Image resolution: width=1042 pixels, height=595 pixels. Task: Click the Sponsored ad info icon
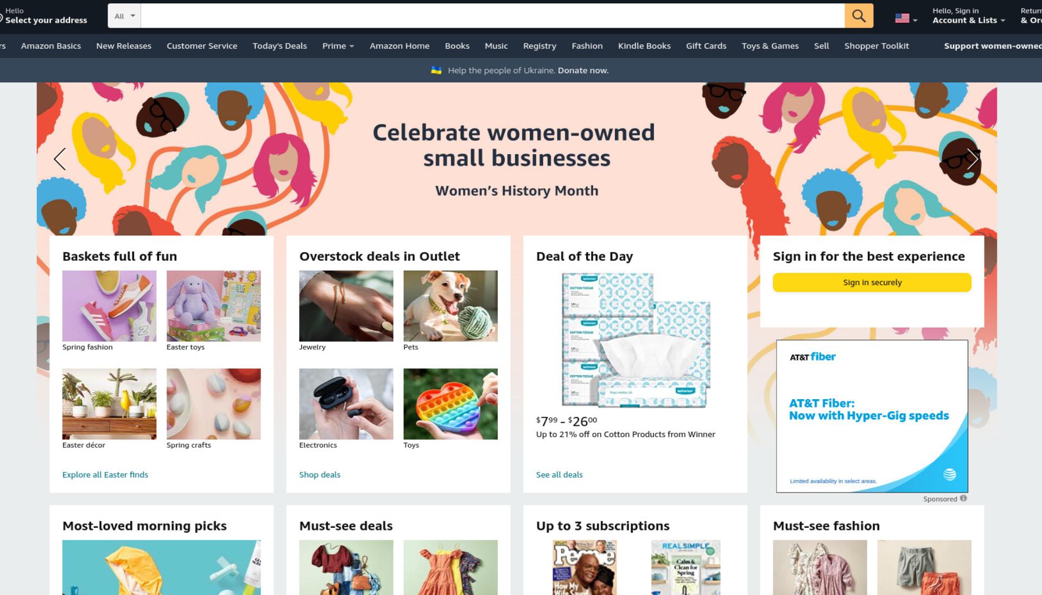point(963,498)
